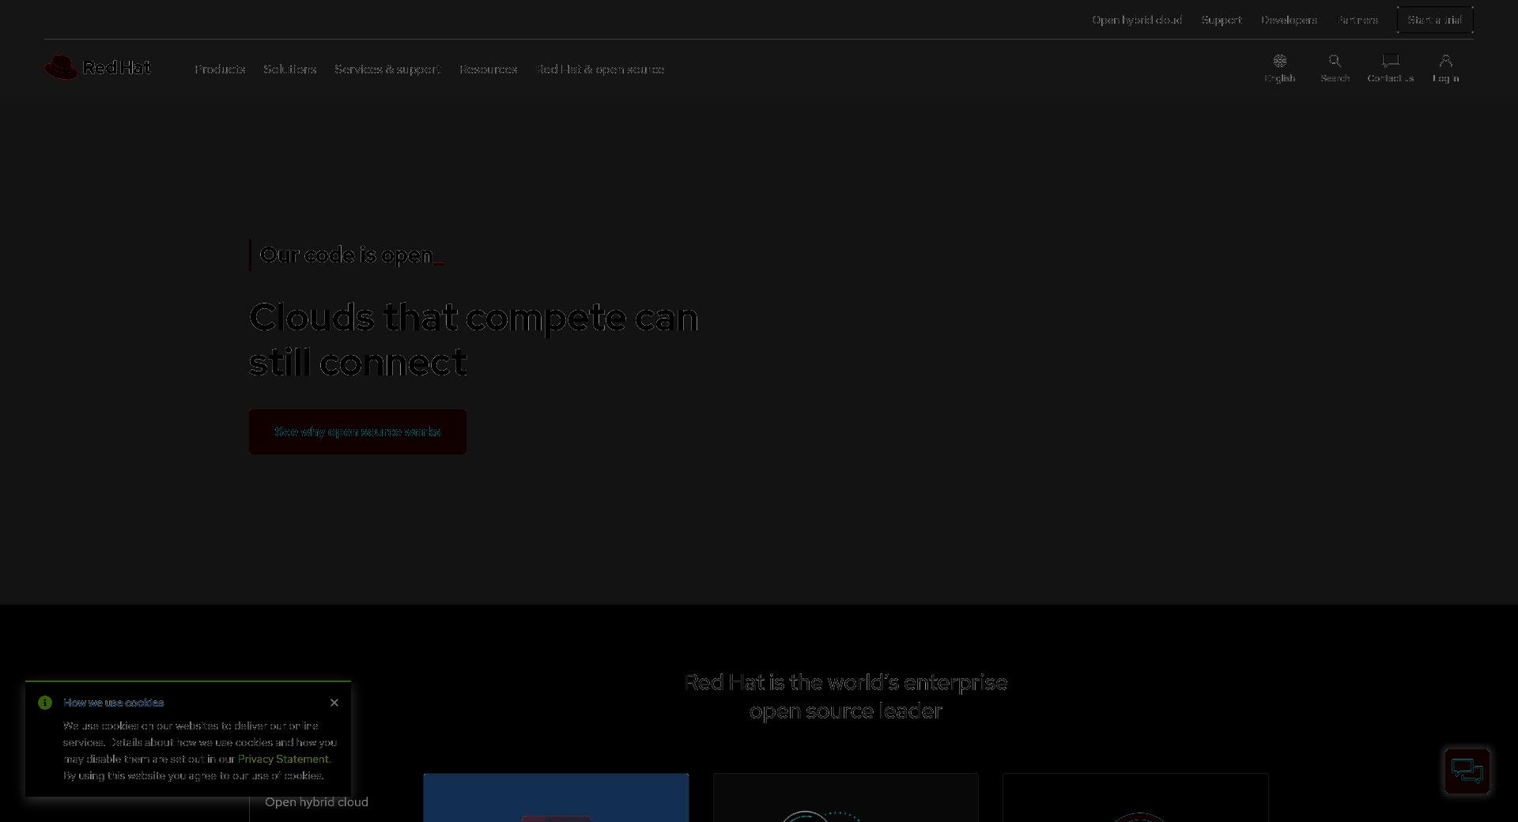Open the Developers top link
1518x822 pixels.
[x=1289, y=20]
